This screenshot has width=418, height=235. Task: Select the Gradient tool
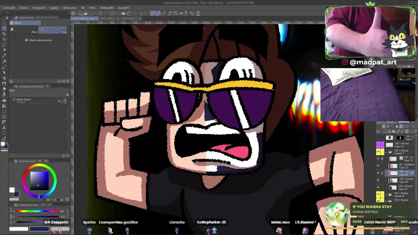4,106
